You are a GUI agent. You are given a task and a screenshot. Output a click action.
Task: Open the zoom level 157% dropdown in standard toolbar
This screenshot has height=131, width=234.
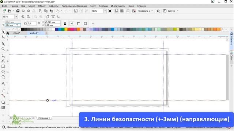click(105, 11)
